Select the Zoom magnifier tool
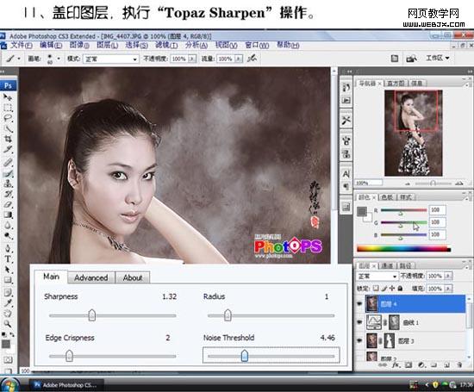The image size is (474, 392). pos(8,324)
